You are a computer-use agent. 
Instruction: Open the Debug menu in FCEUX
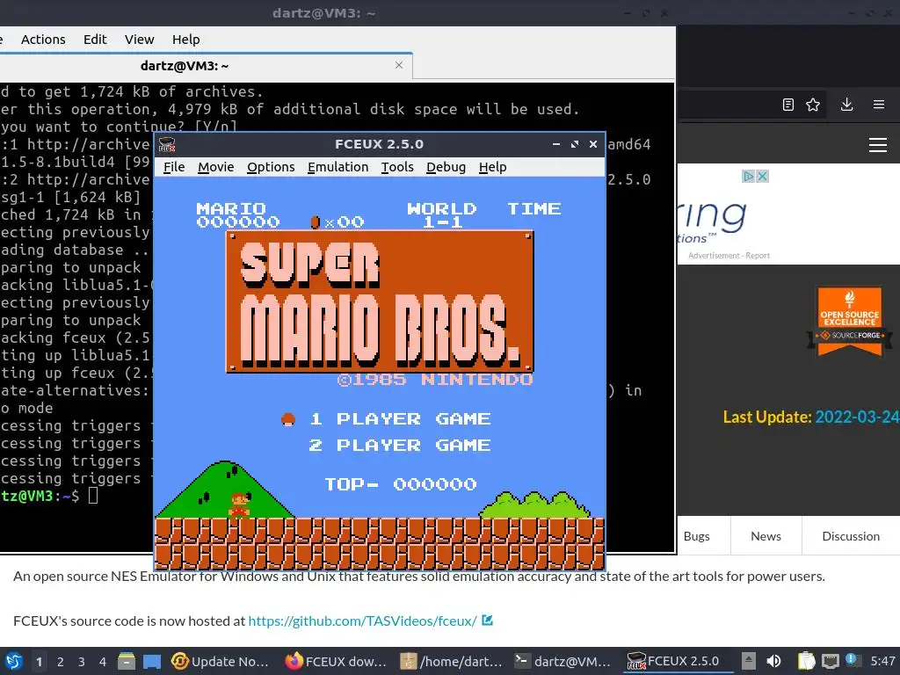coord(446,167)
